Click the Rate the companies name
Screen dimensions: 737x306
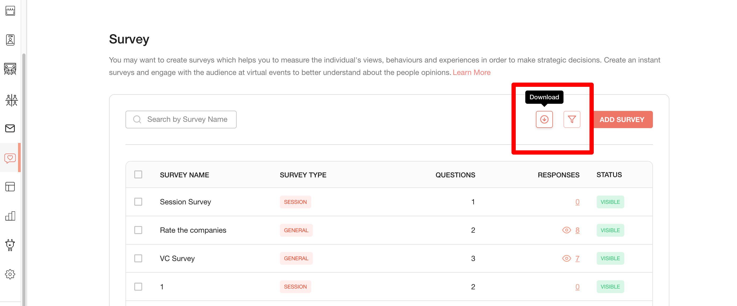193,230
